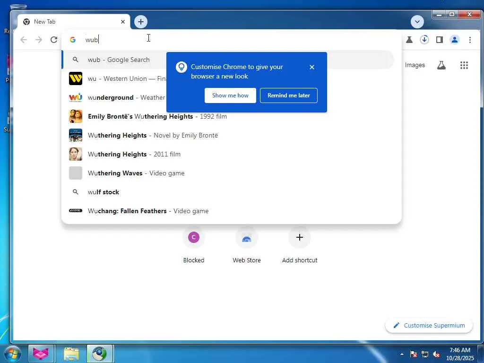The height and width of the screenshot is (363, 484).
Task: Click the 1992 film poster thumbnail
Action: coord(75,116)
